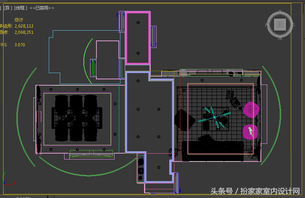305x198 pixels.
Task: Open the [线框] shading mode menu
Action: 20,8
